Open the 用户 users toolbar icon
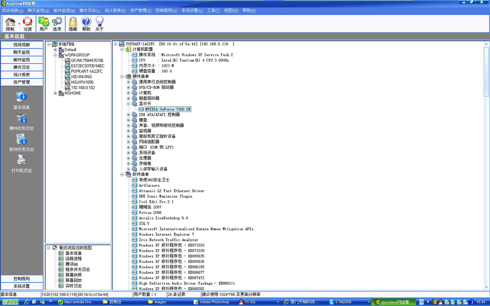This screenshot has height=306, width=490. point(44,22)
